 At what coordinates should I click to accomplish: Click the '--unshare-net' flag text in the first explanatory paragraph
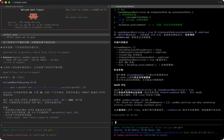click(x=122, y=37)
